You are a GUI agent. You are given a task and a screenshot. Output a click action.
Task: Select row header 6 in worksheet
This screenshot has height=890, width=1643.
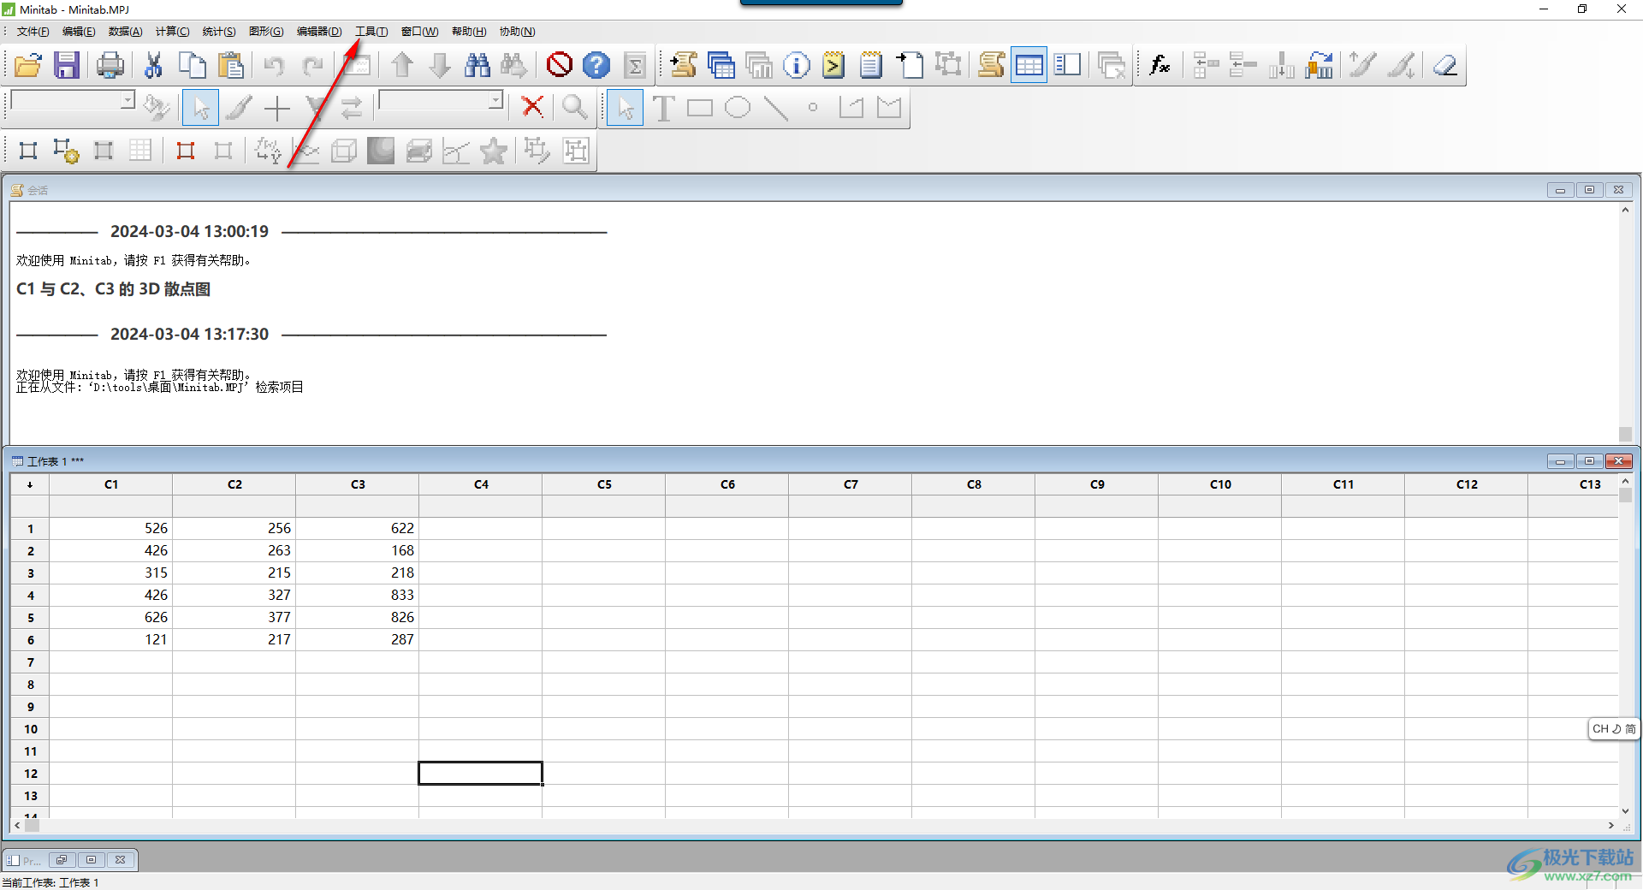tap(30, 640)
